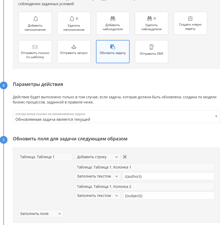Select the Create new task clipboard icon
223x225 pixels.
coord(190,18)
